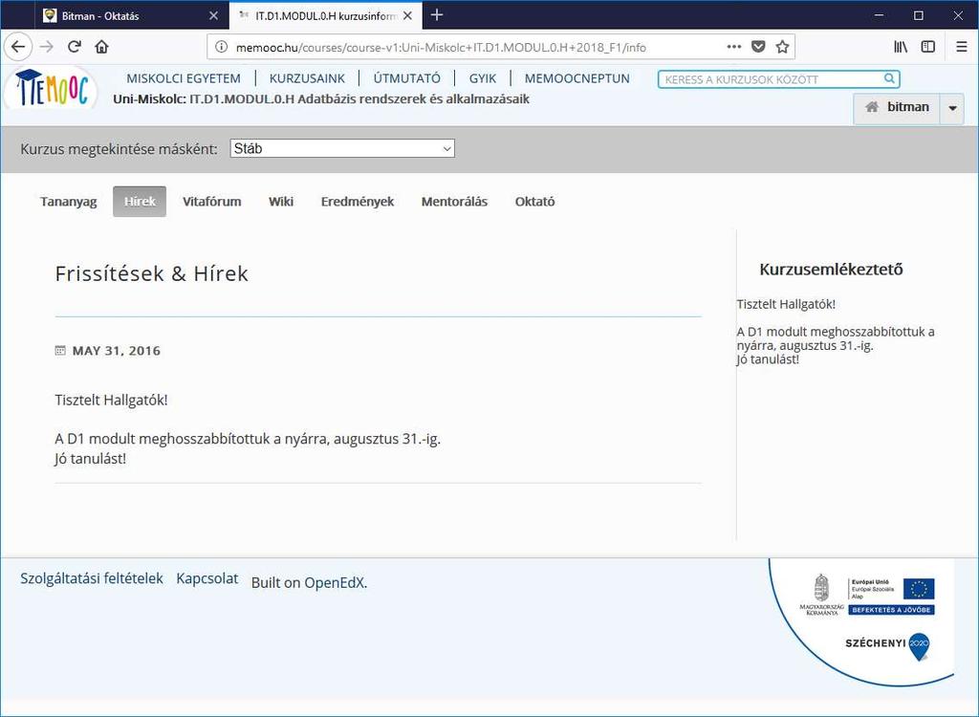Screen dimensions: 979x717
Task: Click the MAY 31, 2016 date text
Action: tap(116, 351)
